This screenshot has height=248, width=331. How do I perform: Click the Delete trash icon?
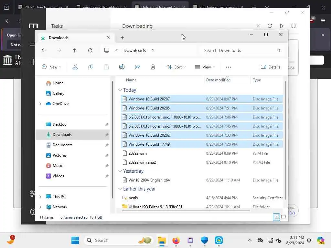click(153, 67)
